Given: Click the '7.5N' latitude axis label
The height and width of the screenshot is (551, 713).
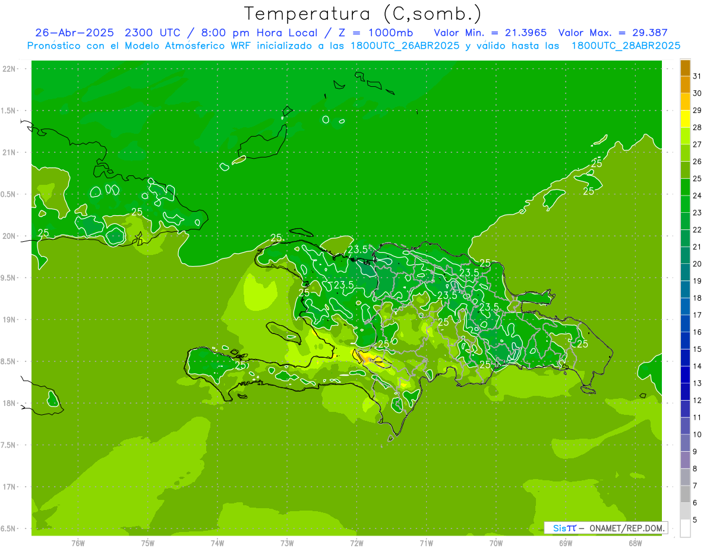Looking at the screenshot, I should [x=8, y=445].
